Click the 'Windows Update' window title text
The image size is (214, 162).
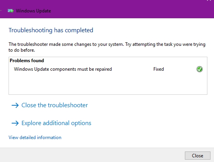pos(33,11)
